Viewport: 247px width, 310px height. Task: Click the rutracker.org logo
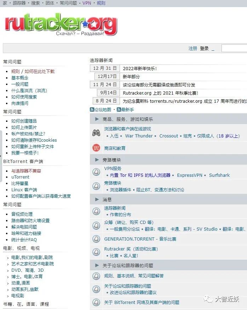pyautogui.click(x=61, y=24)
